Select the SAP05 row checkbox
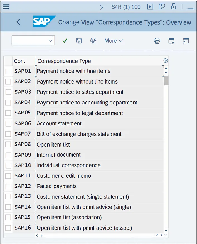The image size is (197, 244). pyautogui.click(x=8, y=113)
